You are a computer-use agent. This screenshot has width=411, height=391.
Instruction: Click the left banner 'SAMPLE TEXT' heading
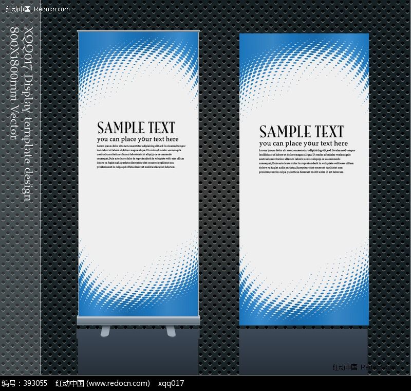[x=136, y=128]
